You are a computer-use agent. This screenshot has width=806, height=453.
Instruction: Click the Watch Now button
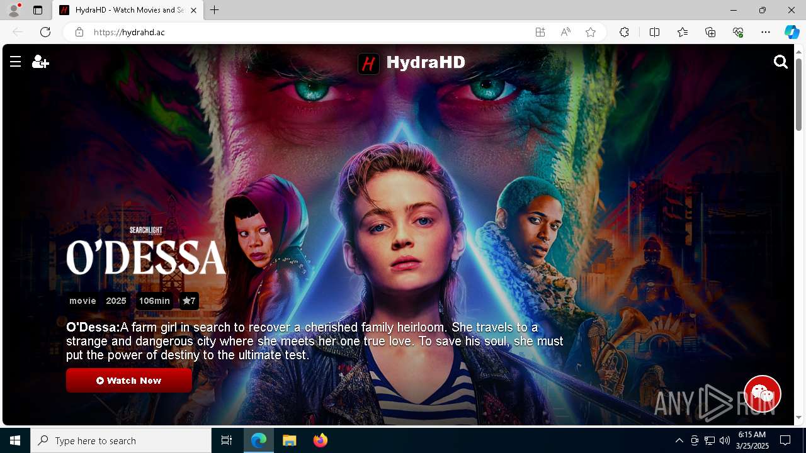click(129, 381)
